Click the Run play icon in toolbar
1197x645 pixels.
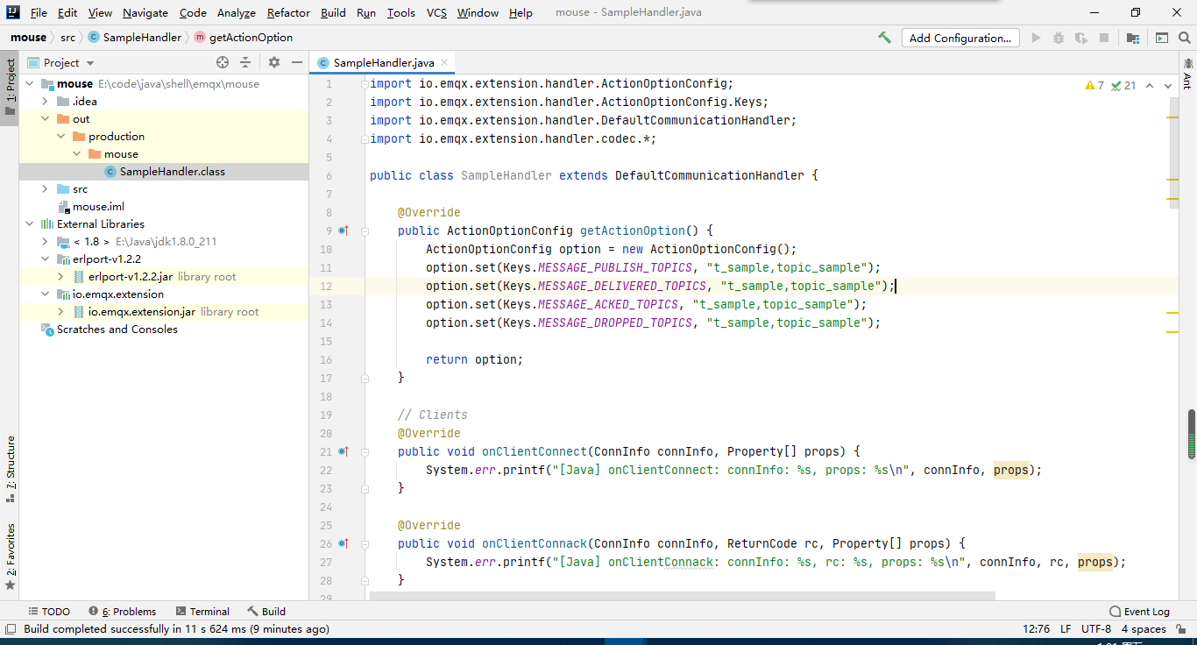point(1037,38)
